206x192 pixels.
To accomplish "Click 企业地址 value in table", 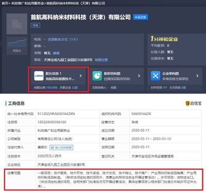I will tap(61, 165).
